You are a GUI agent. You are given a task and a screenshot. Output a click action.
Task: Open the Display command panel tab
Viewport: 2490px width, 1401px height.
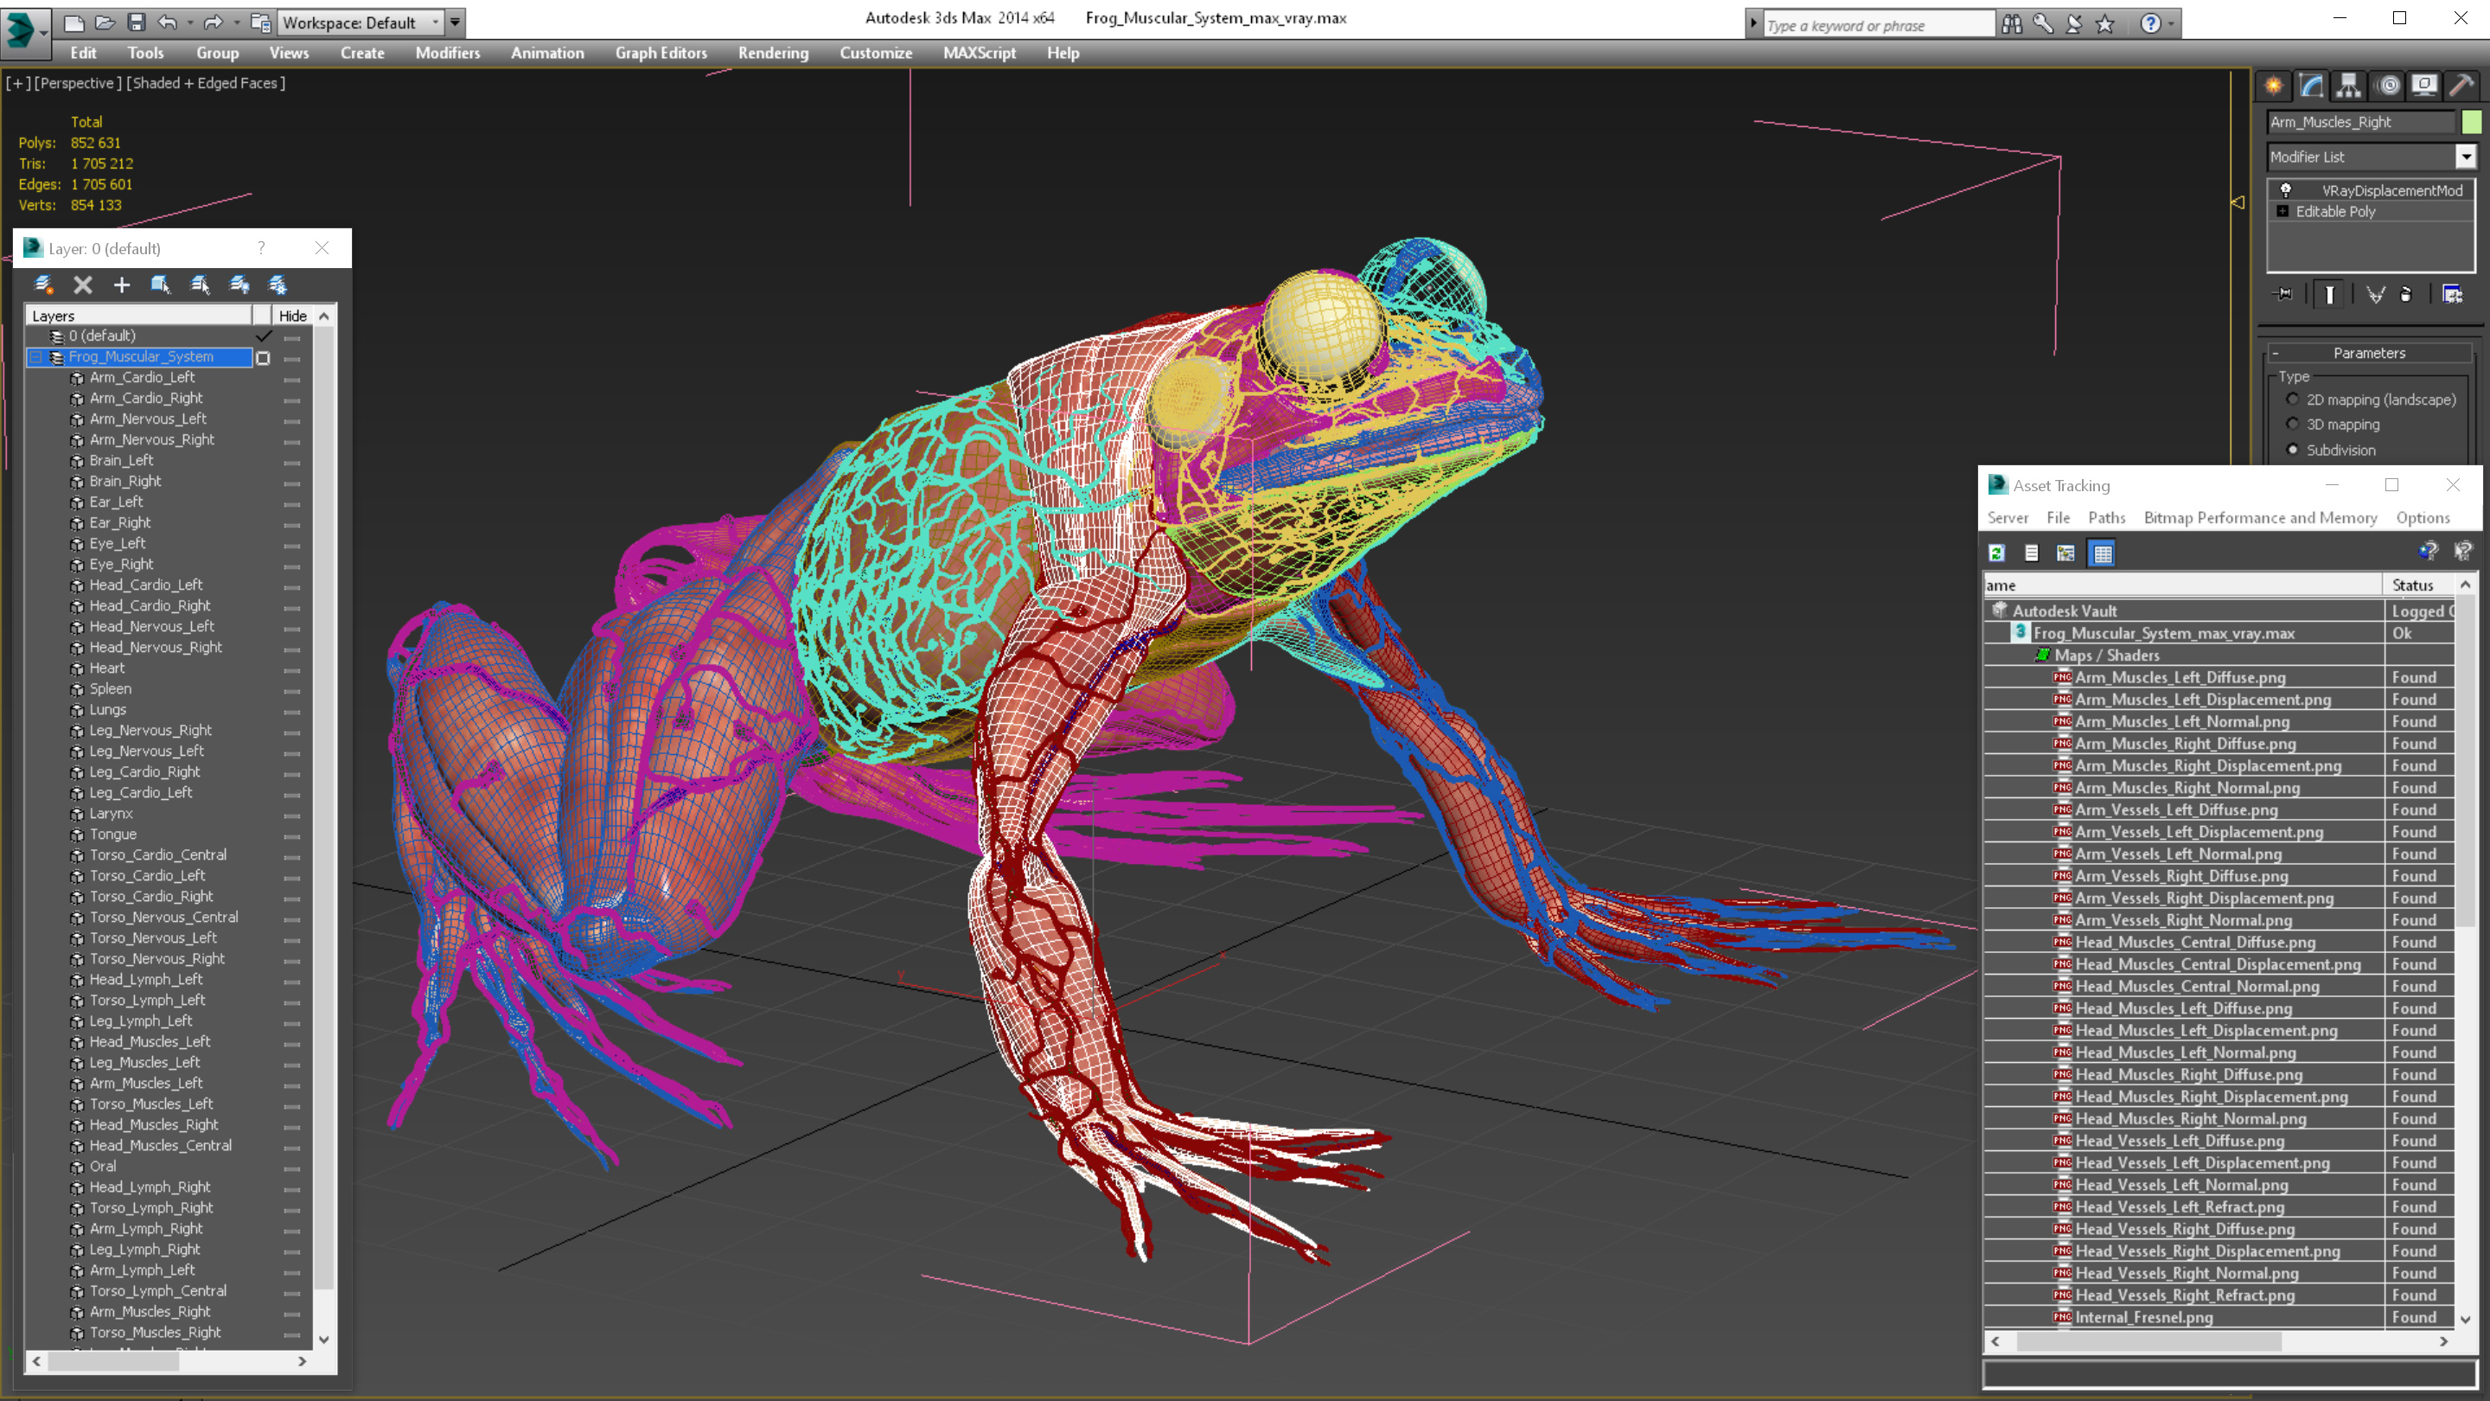pyautogui.click(x=2424, y=86)
